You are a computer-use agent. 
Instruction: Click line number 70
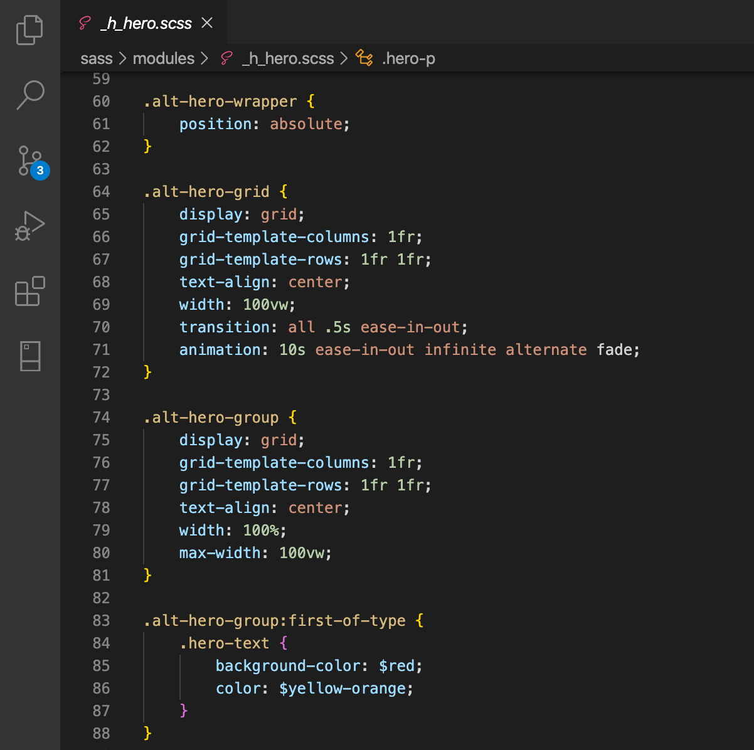coord(101,327)
